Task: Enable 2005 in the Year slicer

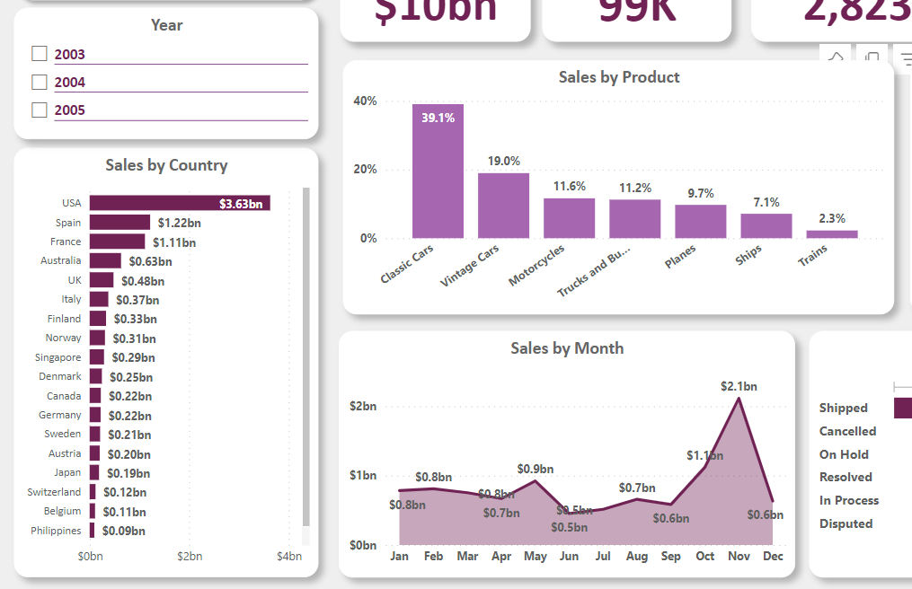Action: 39,110
